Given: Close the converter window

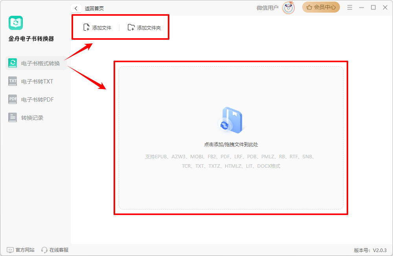Looking at the screenshot, I should click(x=385, y=7).
